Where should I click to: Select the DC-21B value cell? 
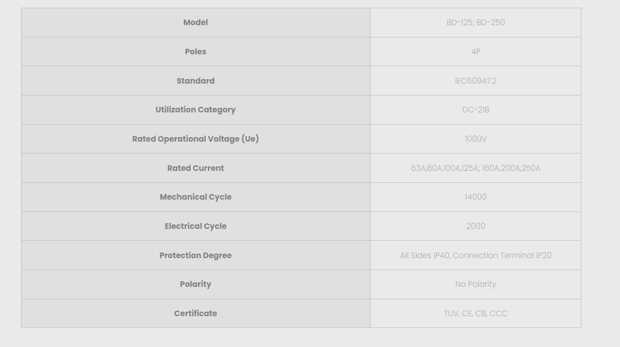tap(476, 110)
